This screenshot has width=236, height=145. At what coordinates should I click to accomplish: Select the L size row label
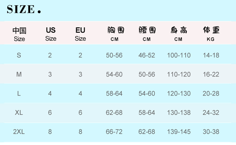[19, 94]
